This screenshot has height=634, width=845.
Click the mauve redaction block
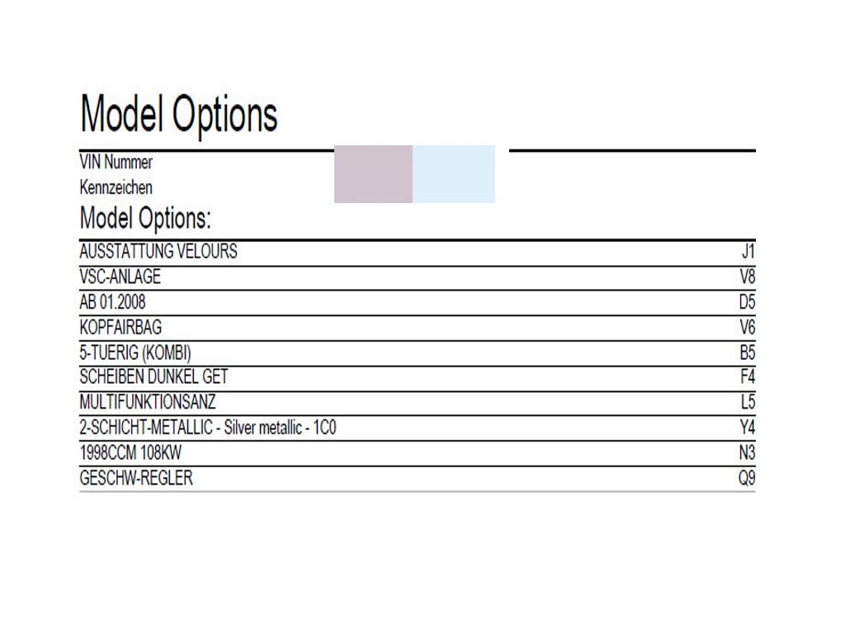(374, 174)
